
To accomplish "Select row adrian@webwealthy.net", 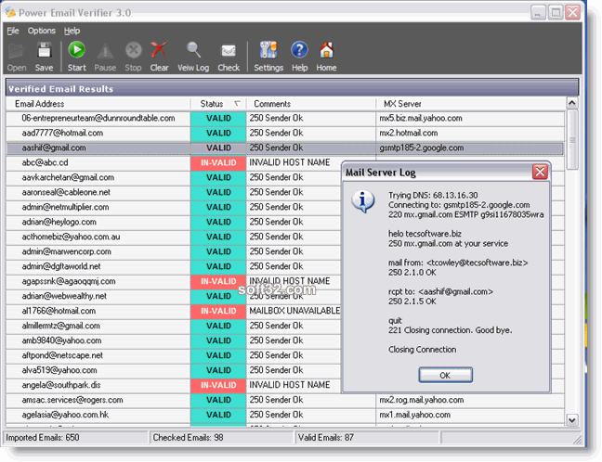I will click(173, 296).
